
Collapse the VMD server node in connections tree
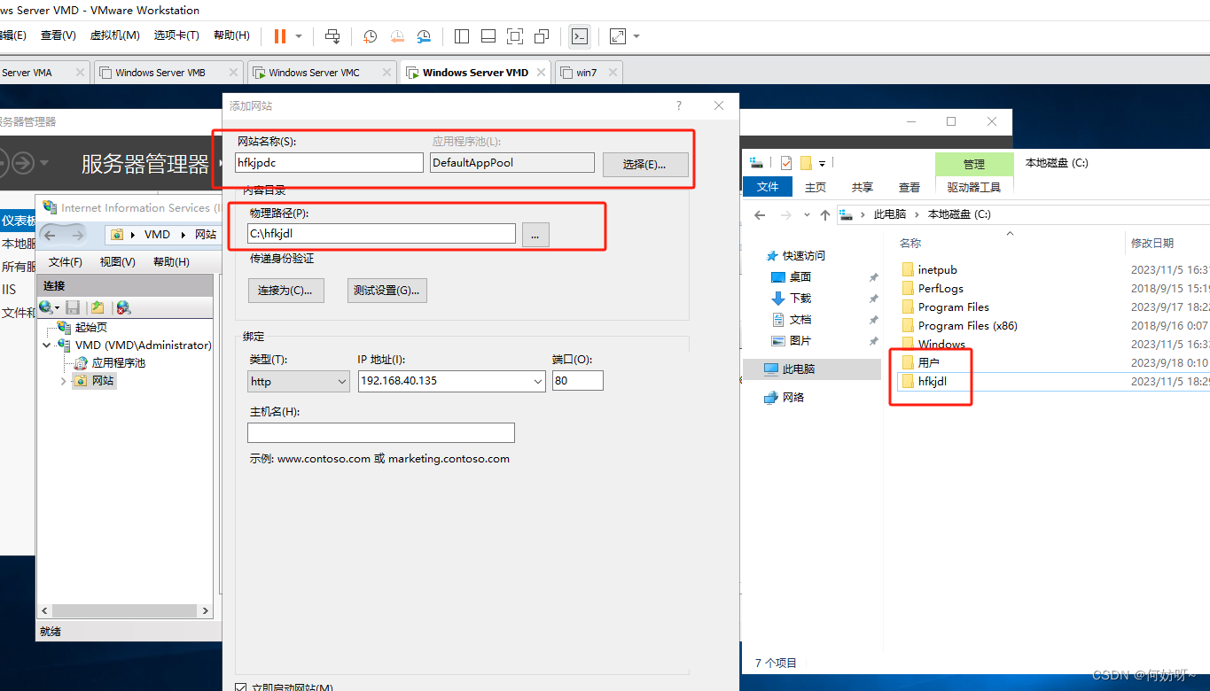click(x=47, y=345)
